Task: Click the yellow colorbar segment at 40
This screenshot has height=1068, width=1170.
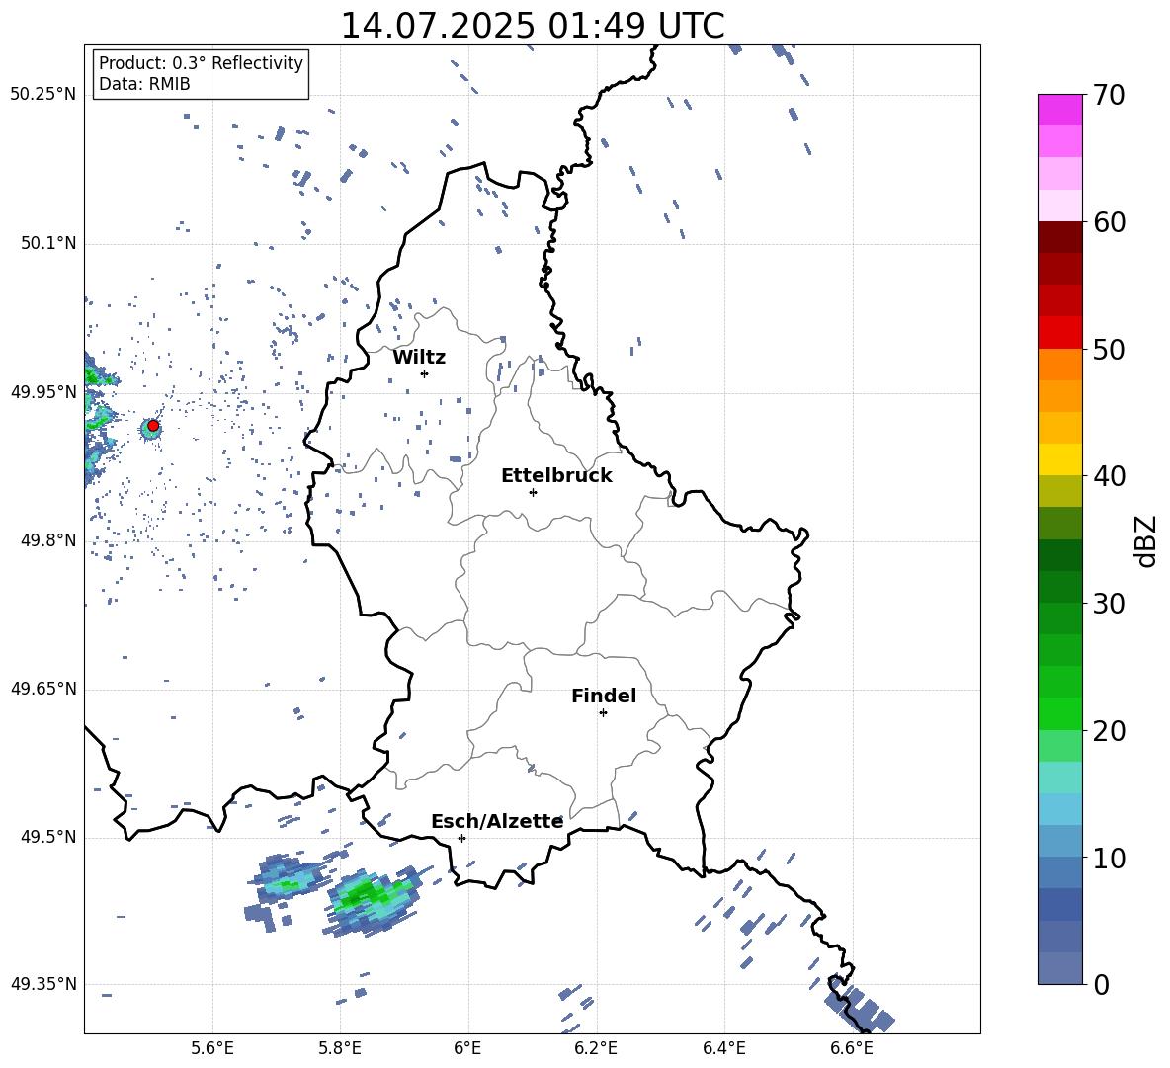Action: 1059,459
